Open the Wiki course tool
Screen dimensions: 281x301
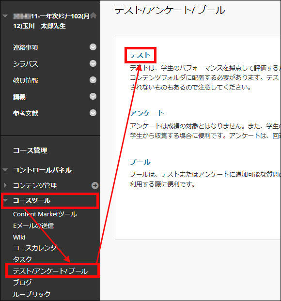tap(19, 238)
